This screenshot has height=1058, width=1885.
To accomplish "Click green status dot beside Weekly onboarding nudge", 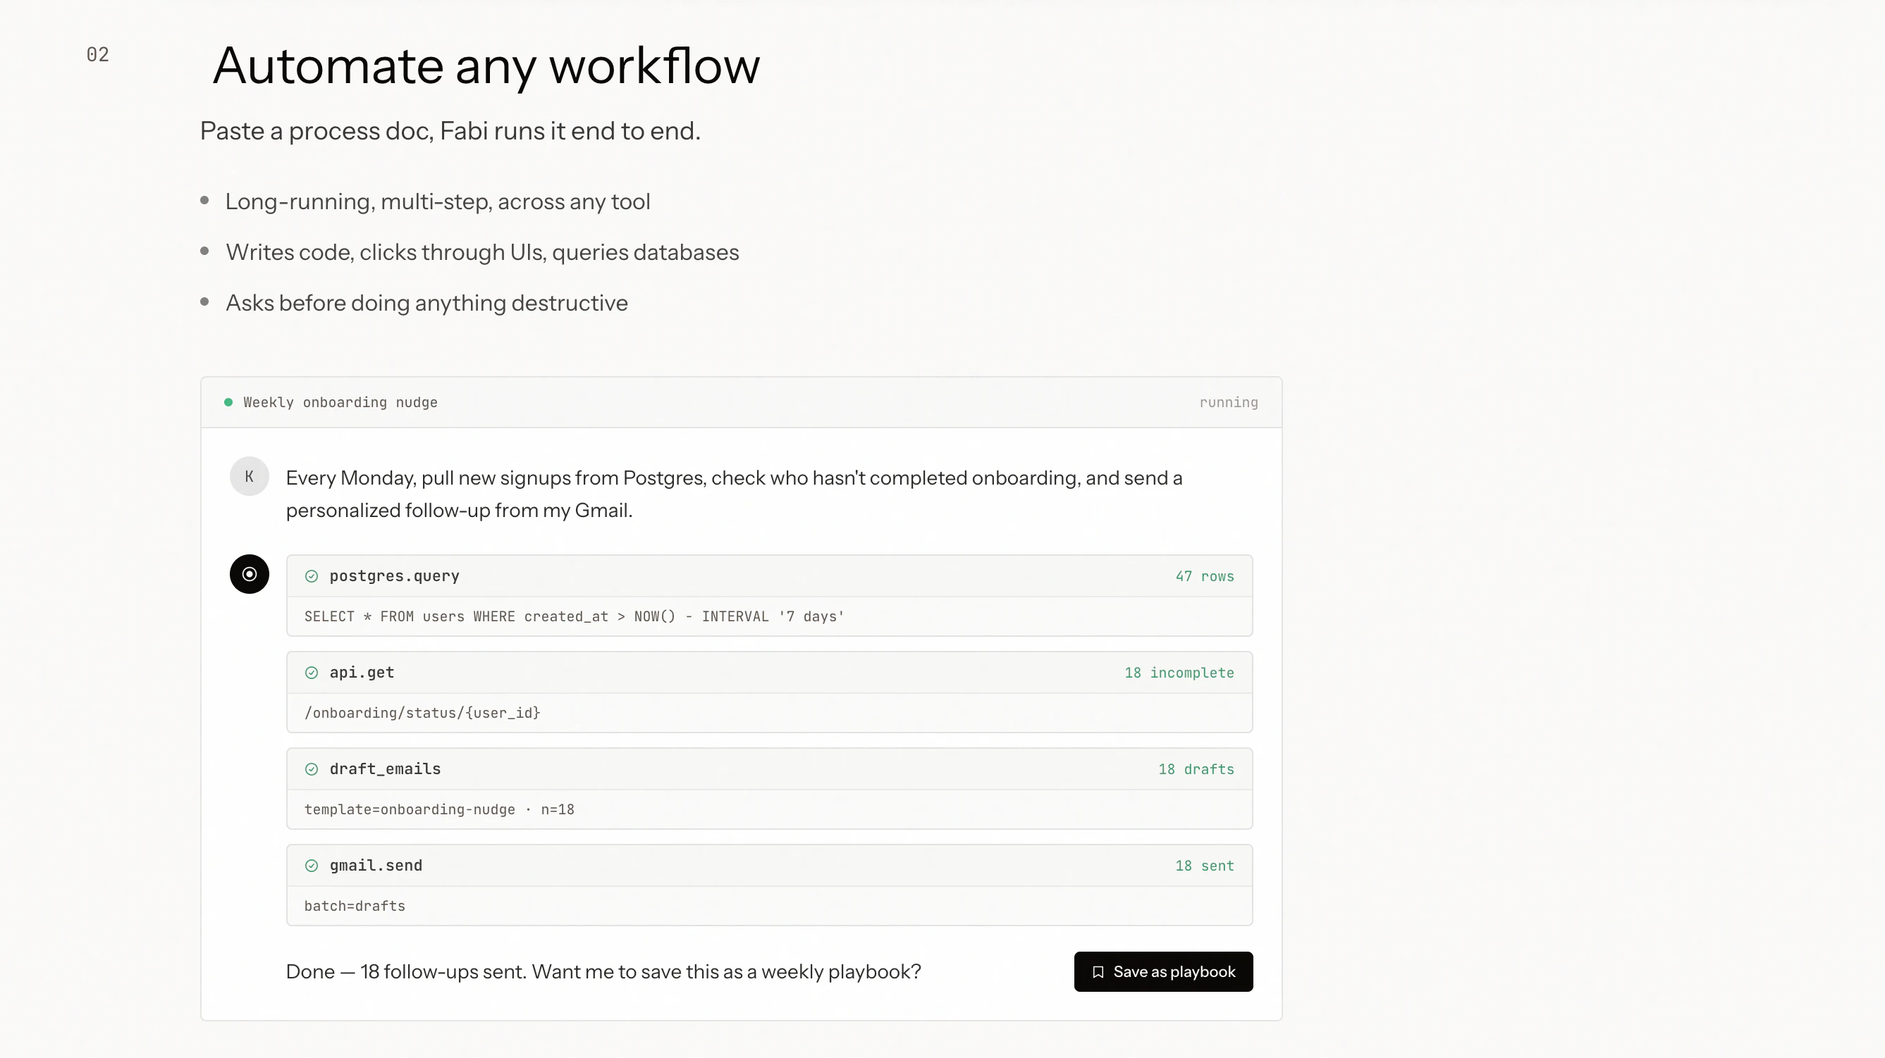I will point(228,402).
